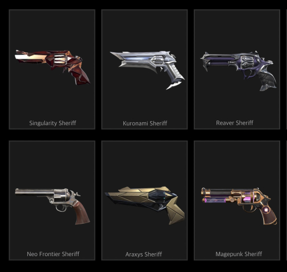Select the Araxys Sheriff gun image

pos(145,205)
